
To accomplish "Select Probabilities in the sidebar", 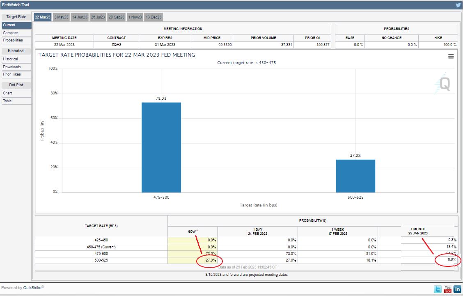I will click(x=13, y=40).
